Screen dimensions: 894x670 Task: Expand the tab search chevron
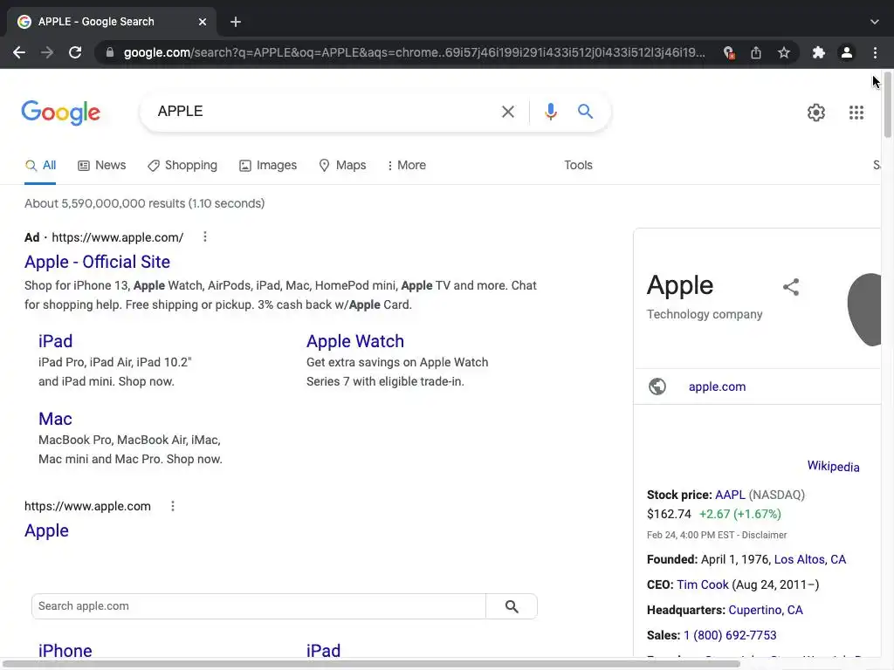[x=875, y=22]
